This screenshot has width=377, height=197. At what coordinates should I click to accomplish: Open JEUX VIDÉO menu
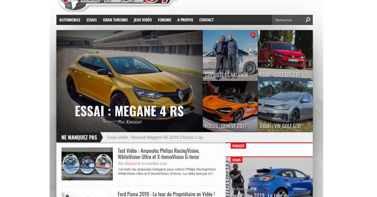coord(143,20)
